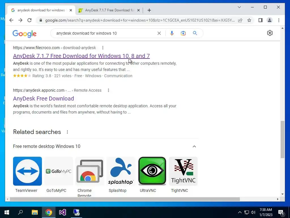Click the address bar URL
The width and height of the screenshot is (290, 218).
pyautogui.click(x=140, y=20)
